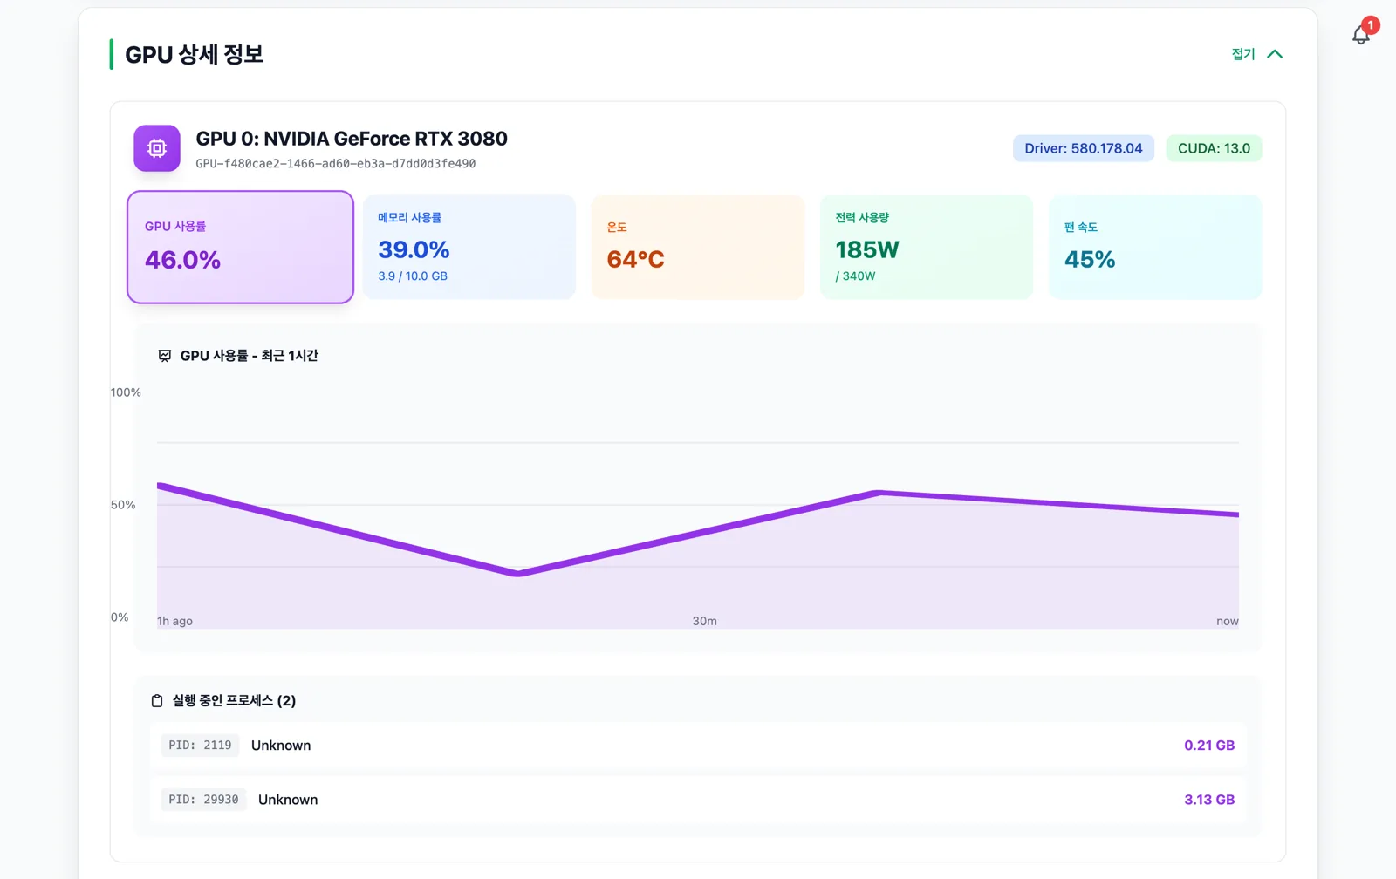Select the GPU 사용률 46.0% card
This screenshot has width=1396, height=879.
[240, 248]
